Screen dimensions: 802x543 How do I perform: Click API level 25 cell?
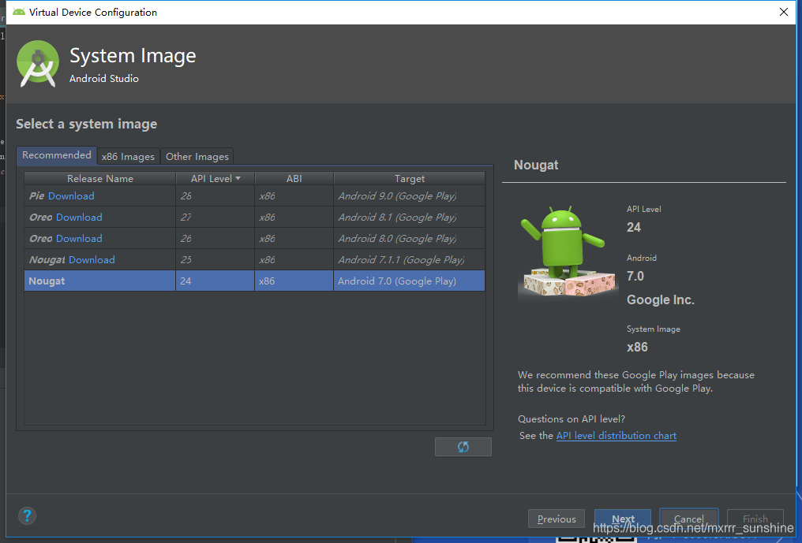pos(215,260)
